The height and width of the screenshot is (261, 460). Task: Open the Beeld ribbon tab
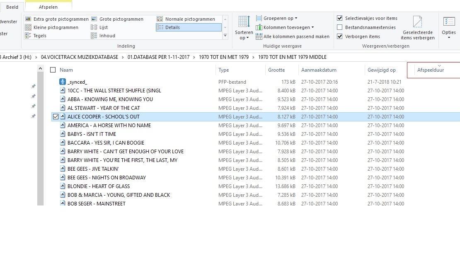[12, 7]
